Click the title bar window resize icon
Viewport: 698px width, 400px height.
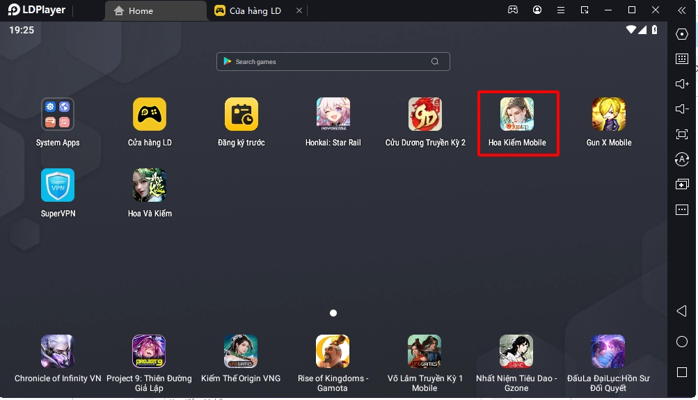585,10
